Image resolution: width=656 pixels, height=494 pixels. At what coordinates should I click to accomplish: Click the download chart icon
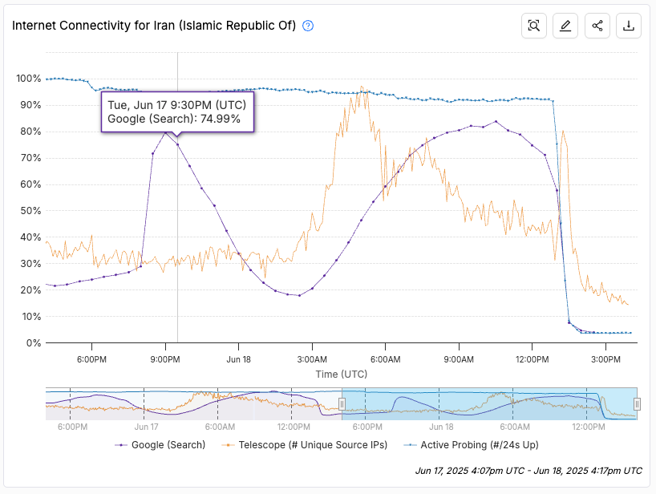[629, 25]
